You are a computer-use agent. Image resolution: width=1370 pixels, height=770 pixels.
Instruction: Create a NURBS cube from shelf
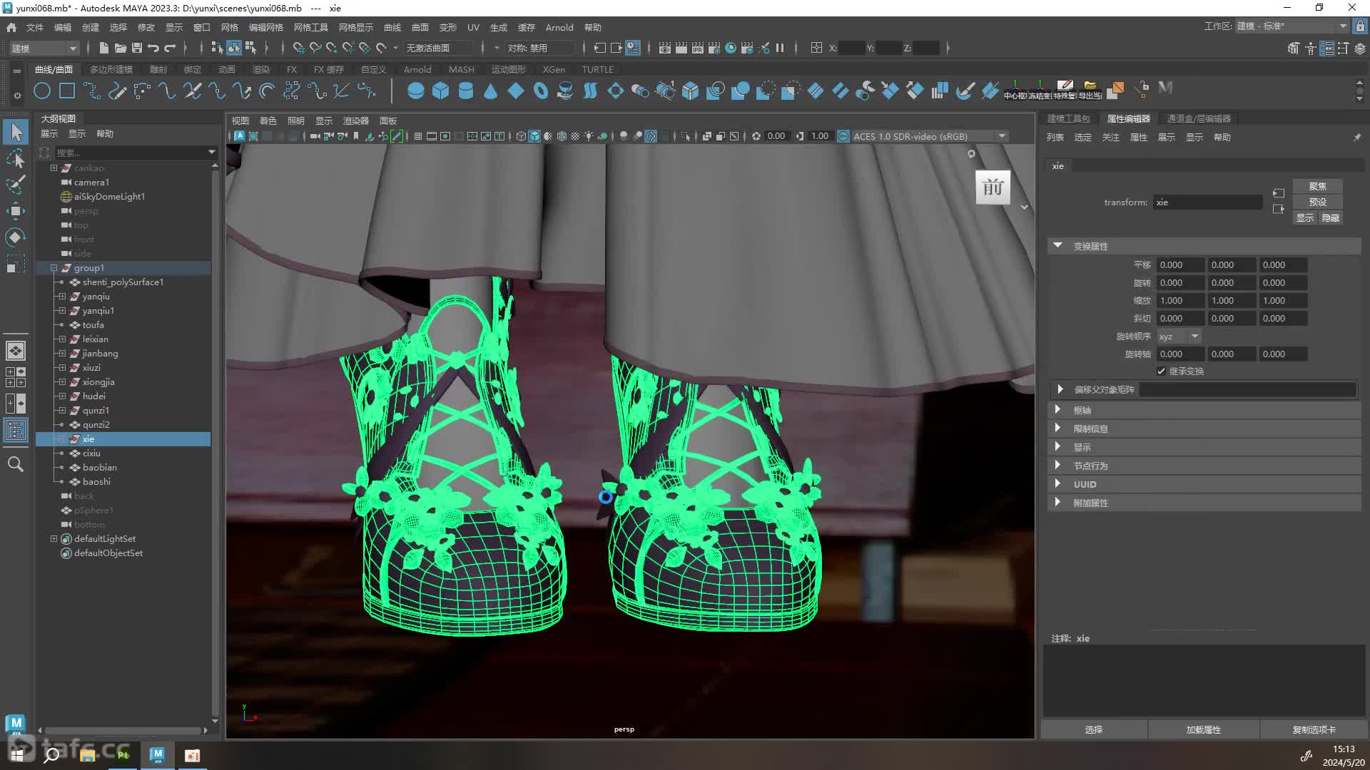(440, 91)
